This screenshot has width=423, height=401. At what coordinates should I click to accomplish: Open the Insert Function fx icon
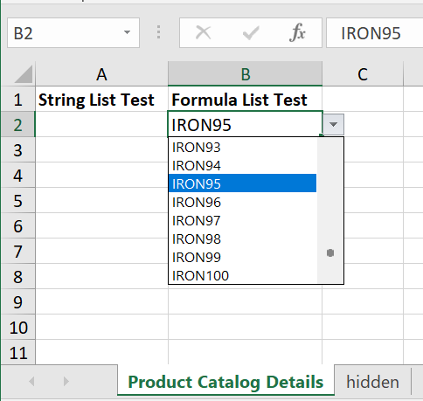297,32
